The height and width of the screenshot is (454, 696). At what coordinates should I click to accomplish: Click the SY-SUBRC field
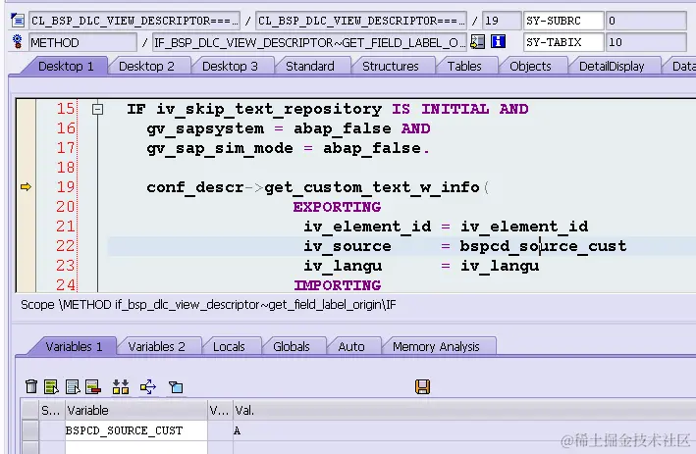pos(563,21)
